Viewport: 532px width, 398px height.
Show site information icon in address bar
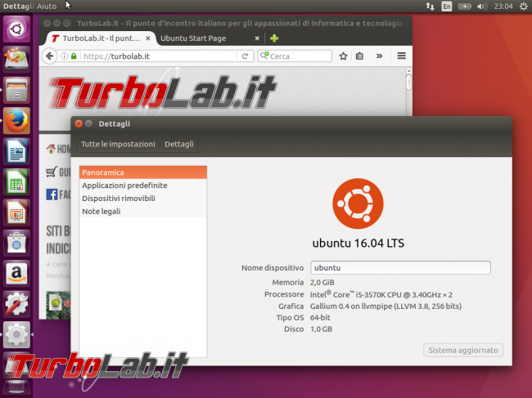point(64,56)
